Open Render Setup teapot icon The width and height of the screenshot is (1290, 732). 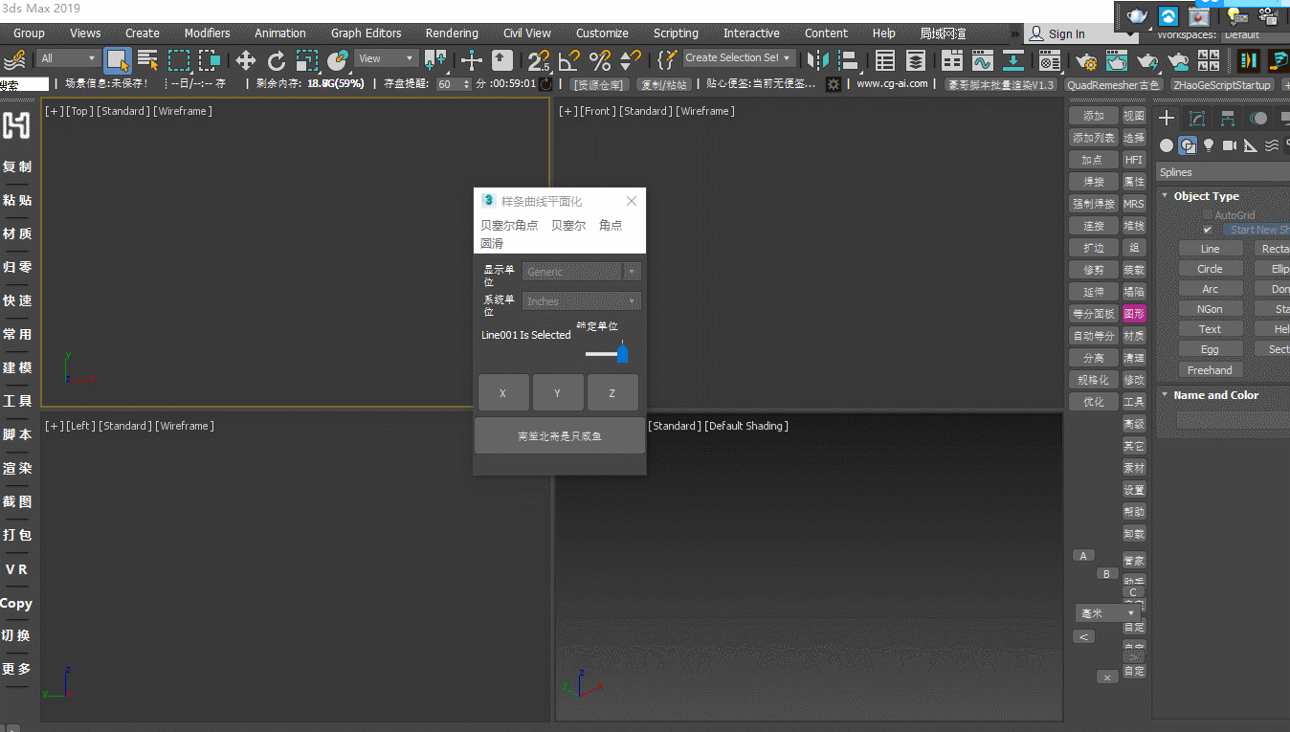coord(1086,61)
